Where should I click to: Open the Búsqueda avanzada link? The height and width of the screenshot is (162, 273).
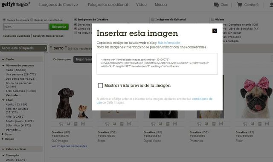point(16,36)
